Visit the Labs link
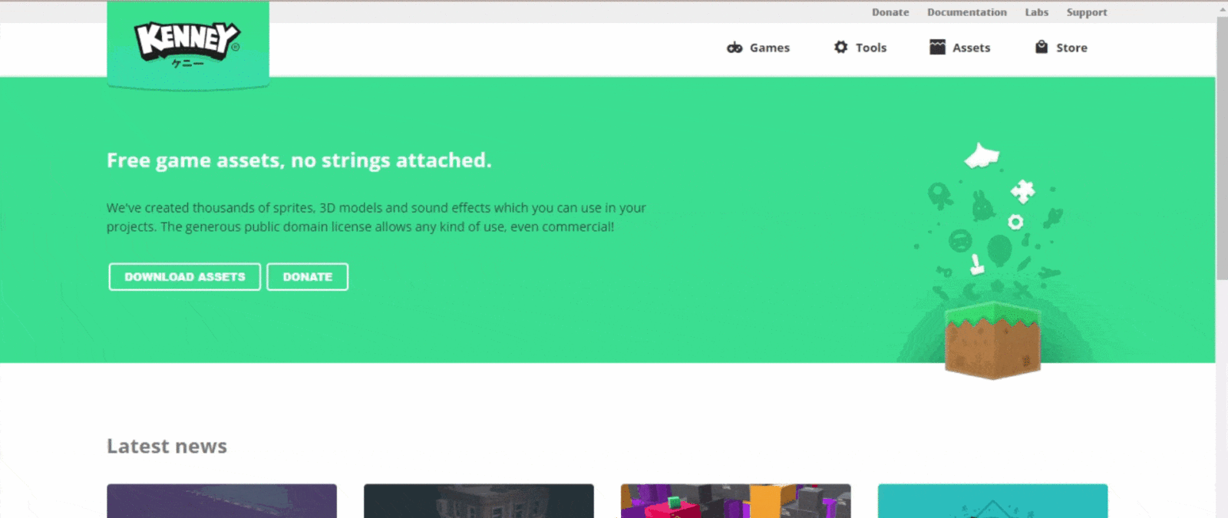 tap(1037, 12)
